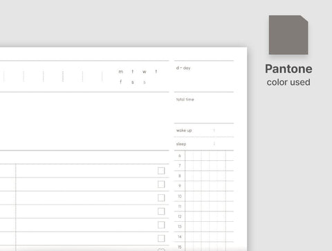
Task: Click the "wake up" label
Action: 184,130
